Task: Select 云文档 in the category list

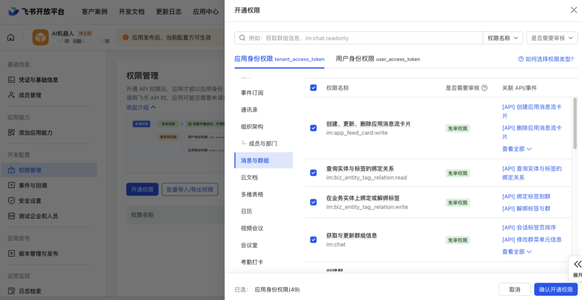Action: [x=249, y=177]
